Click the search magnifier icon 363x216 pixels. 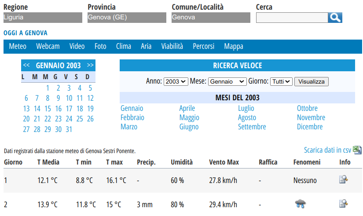point(335,18)
